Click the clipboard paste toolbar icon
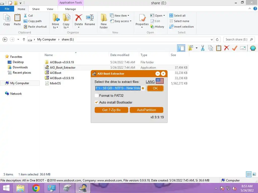Viewport: 258px width, 193px height. coord(218,48)
